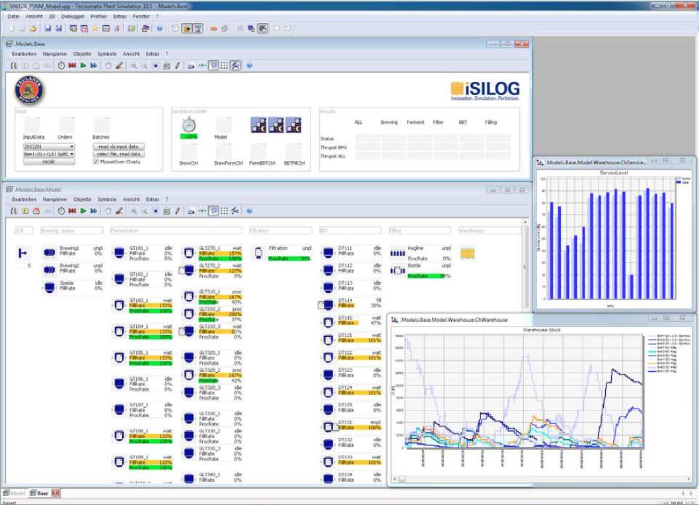
Task: Open the BrewCtrl method icon
Action: [x=189, y=151]
